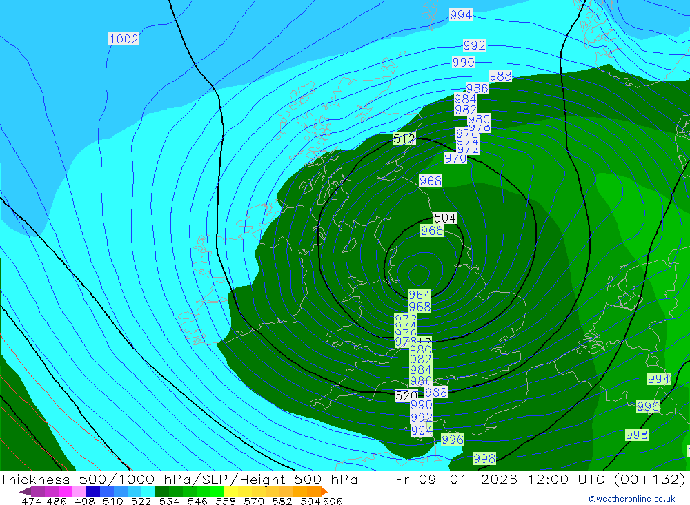The height and width of the screenshot is (505, 690).
Task: Click the 582 legend value
Action: pyautogui.click(x=282, y=502)
